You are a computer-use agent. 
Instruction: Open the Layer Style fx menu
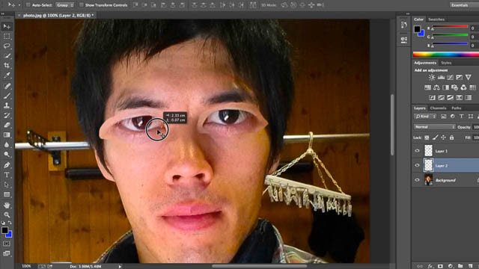tap(430, 266)
